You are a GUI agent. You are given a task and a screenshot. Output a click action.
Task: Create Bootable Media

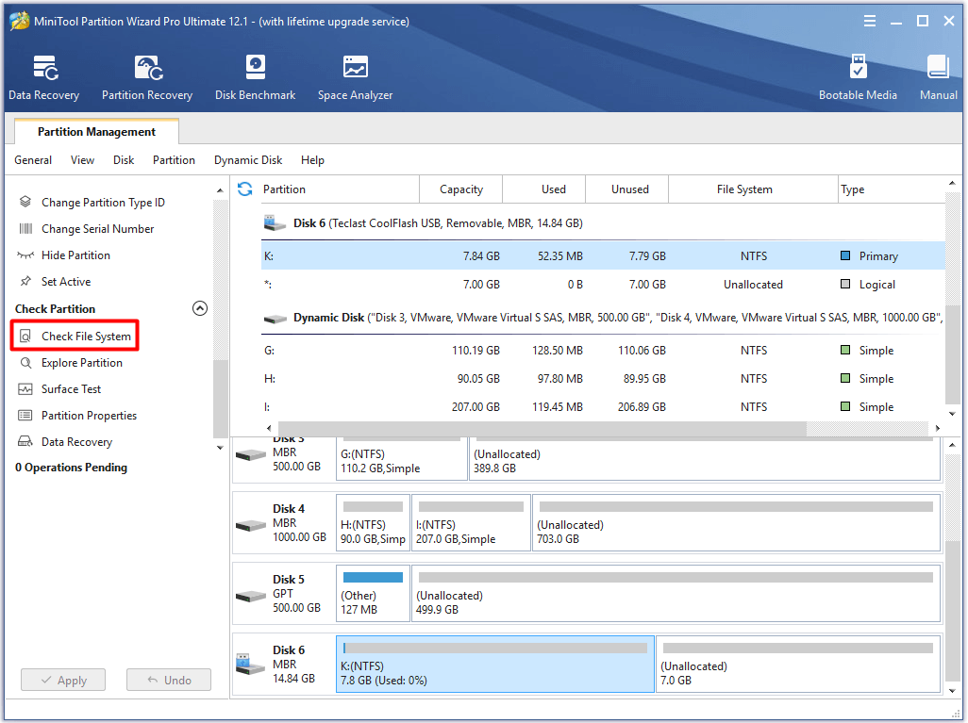coord(858,77)
